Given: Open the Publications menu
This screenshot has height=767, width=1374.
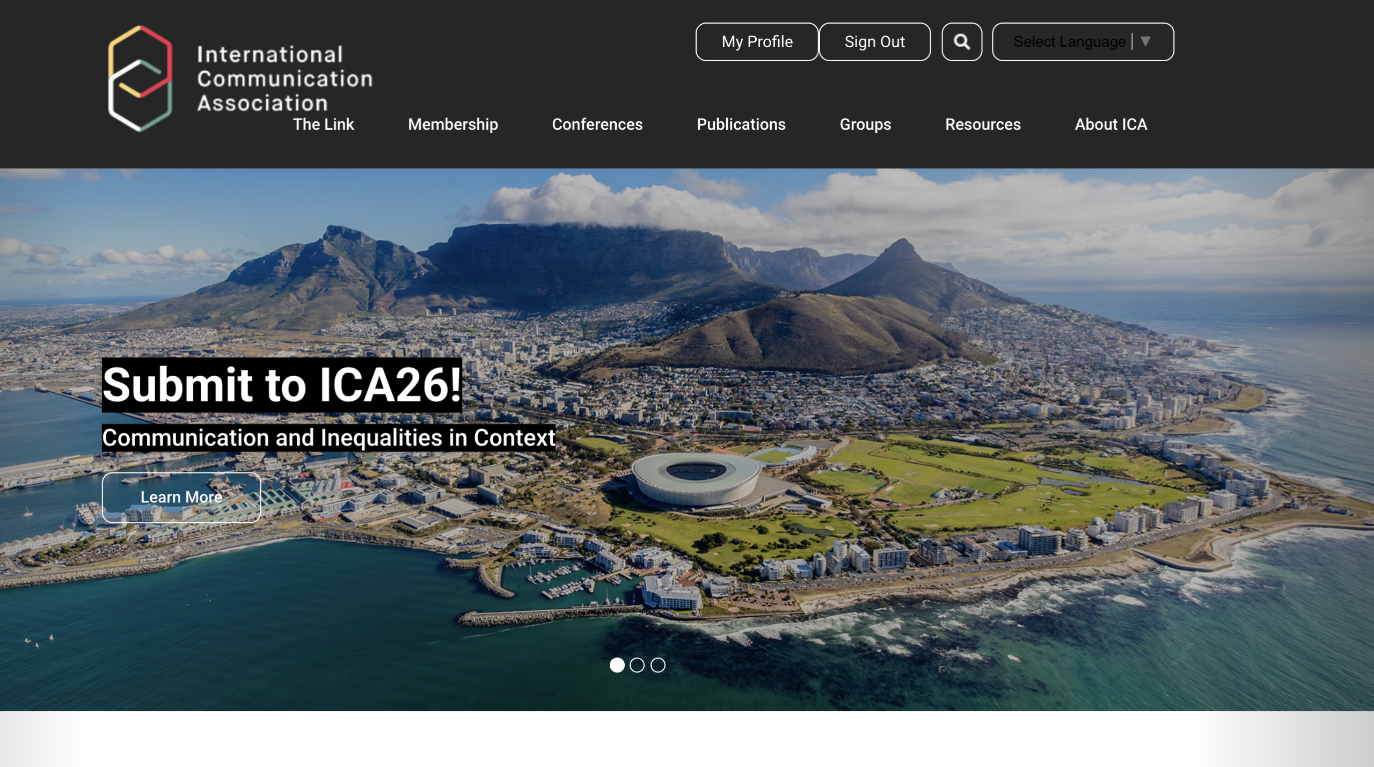Looking at the screenshot, I should [741, 124].
